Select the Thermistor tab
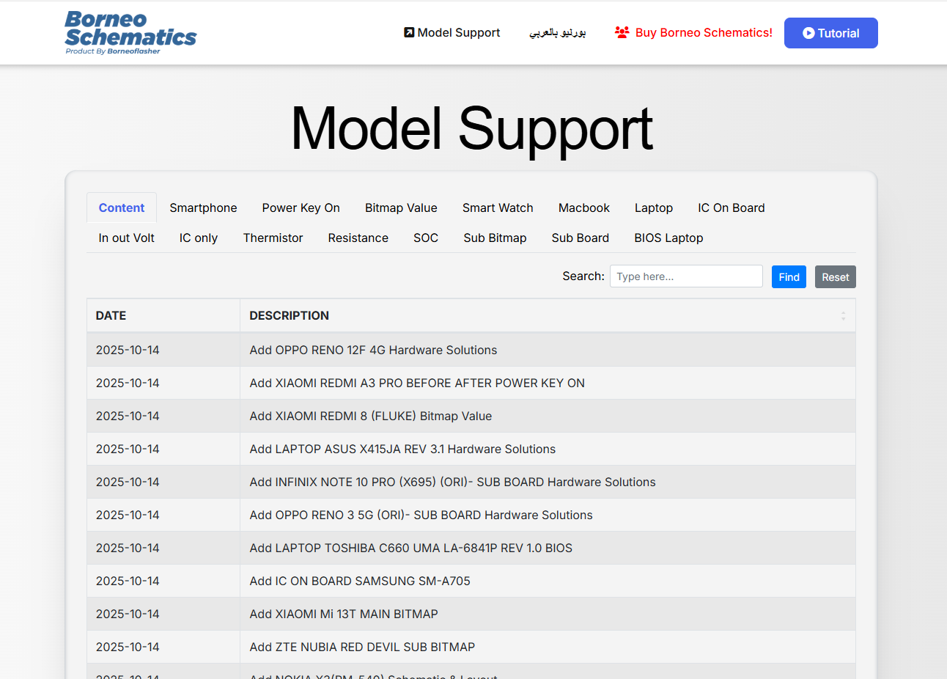 click(x=273, y=238)
